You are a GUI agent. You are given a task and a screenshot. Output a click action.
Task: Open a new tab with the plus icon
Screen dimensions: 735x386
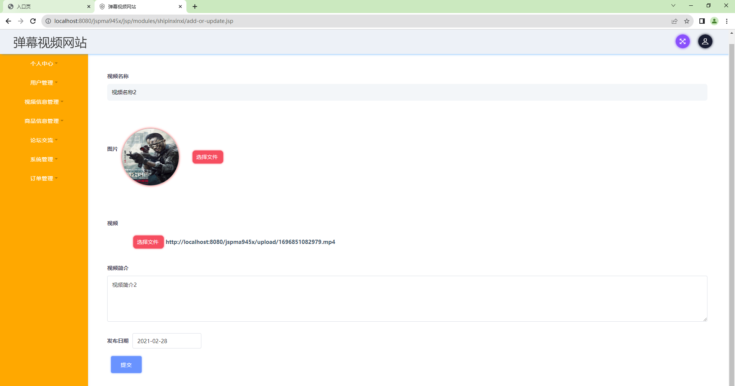click(x=195, y=7)
